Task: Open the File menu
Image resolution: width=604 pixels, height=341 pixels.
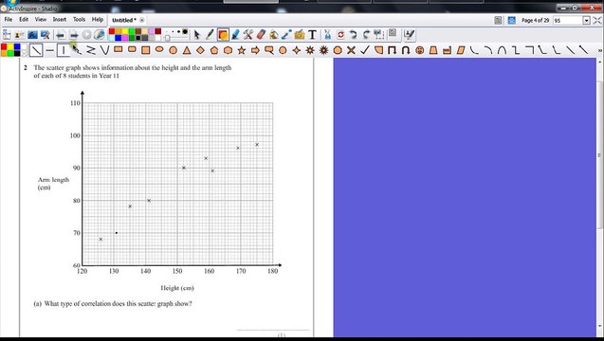Action: [x=9, y=19]
